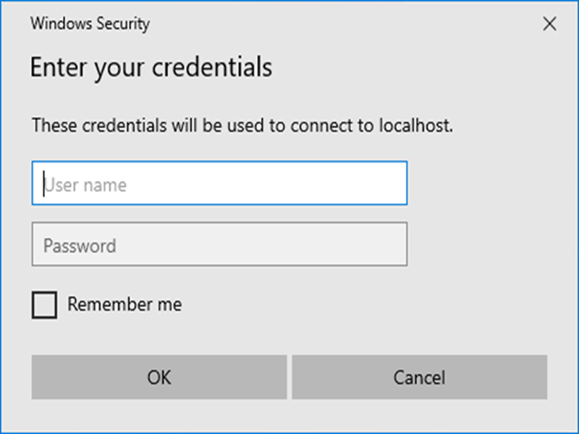The image size is (579, 434).
Task: Click the OK text label
Action: click(159, 378)
